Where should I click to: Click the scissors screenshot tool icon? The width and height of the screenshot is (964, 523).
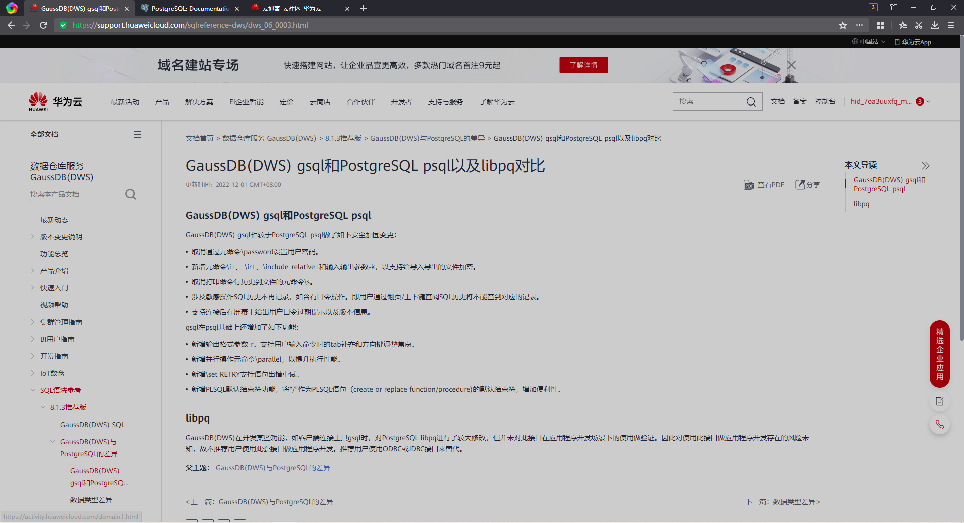pos(919,25)
